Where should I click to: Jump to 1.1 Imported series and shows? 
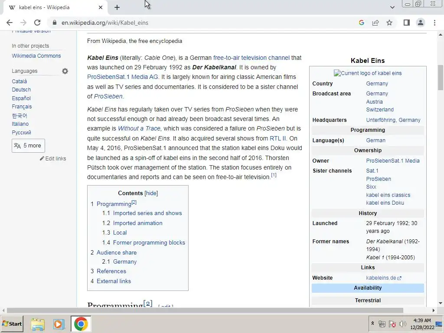tap(147, 213)
